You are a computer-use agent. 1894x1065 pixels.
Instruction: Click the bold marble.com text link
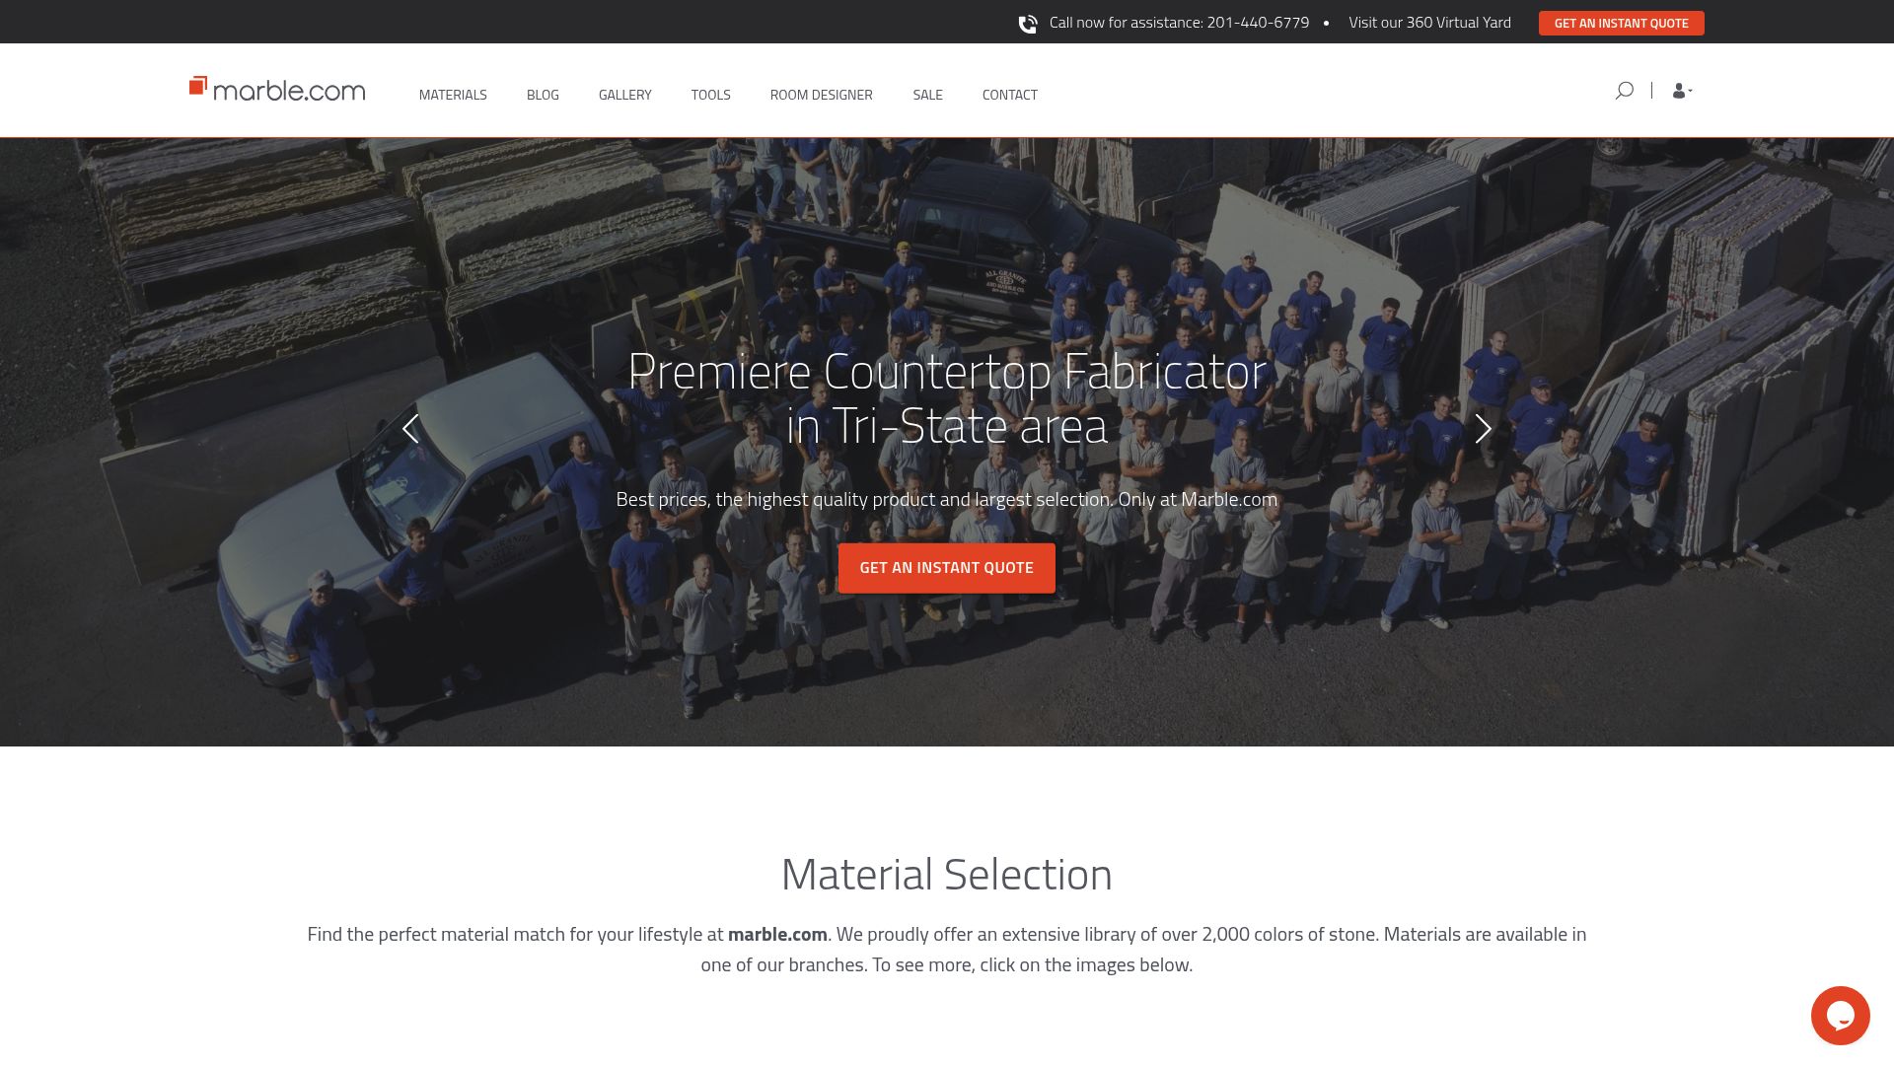(777, 934)
